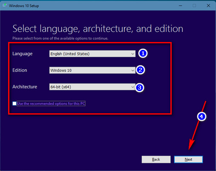The image size is (216, 171).
Task: Open the Edition dropdown showing Windows 10
Action: tap(92, 70)
